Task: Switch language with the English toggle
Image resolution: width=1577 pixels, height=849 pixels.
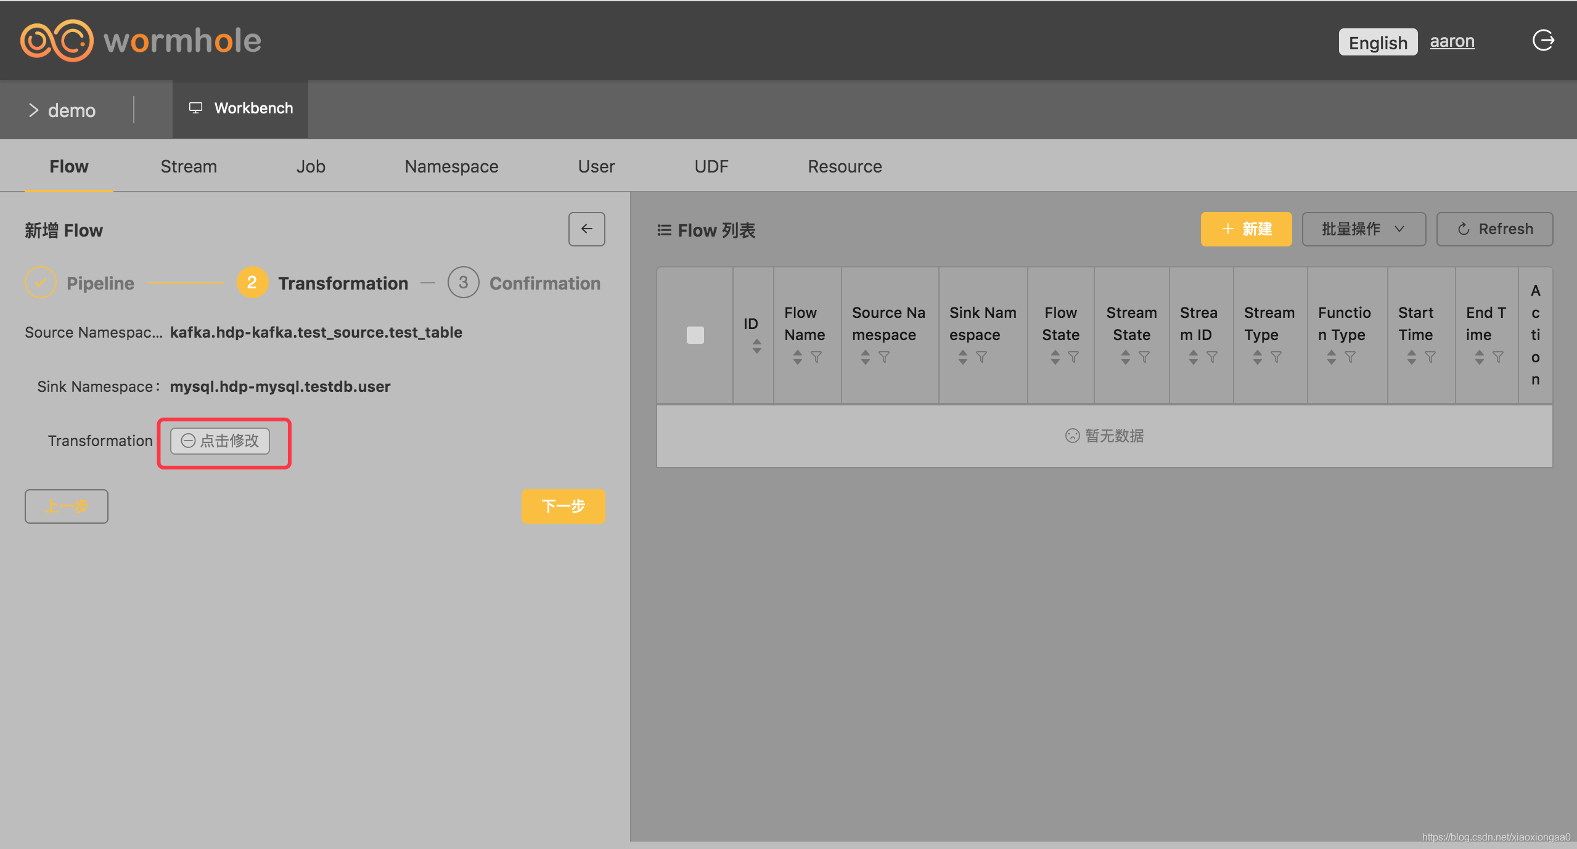Action: 1377,42
